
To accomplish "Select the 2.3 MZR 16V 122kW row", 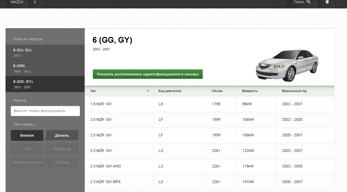I will 210,151.
